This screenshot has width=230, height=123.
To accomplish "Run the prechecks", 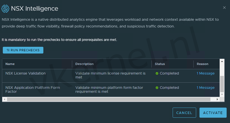I will point(23,50).
